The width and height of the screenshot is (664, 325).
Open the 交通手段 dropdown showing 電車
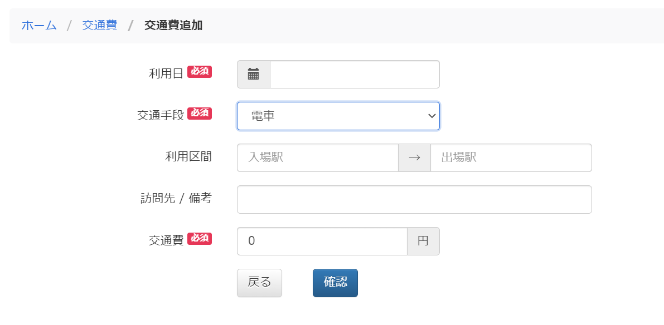click(338, 116)
